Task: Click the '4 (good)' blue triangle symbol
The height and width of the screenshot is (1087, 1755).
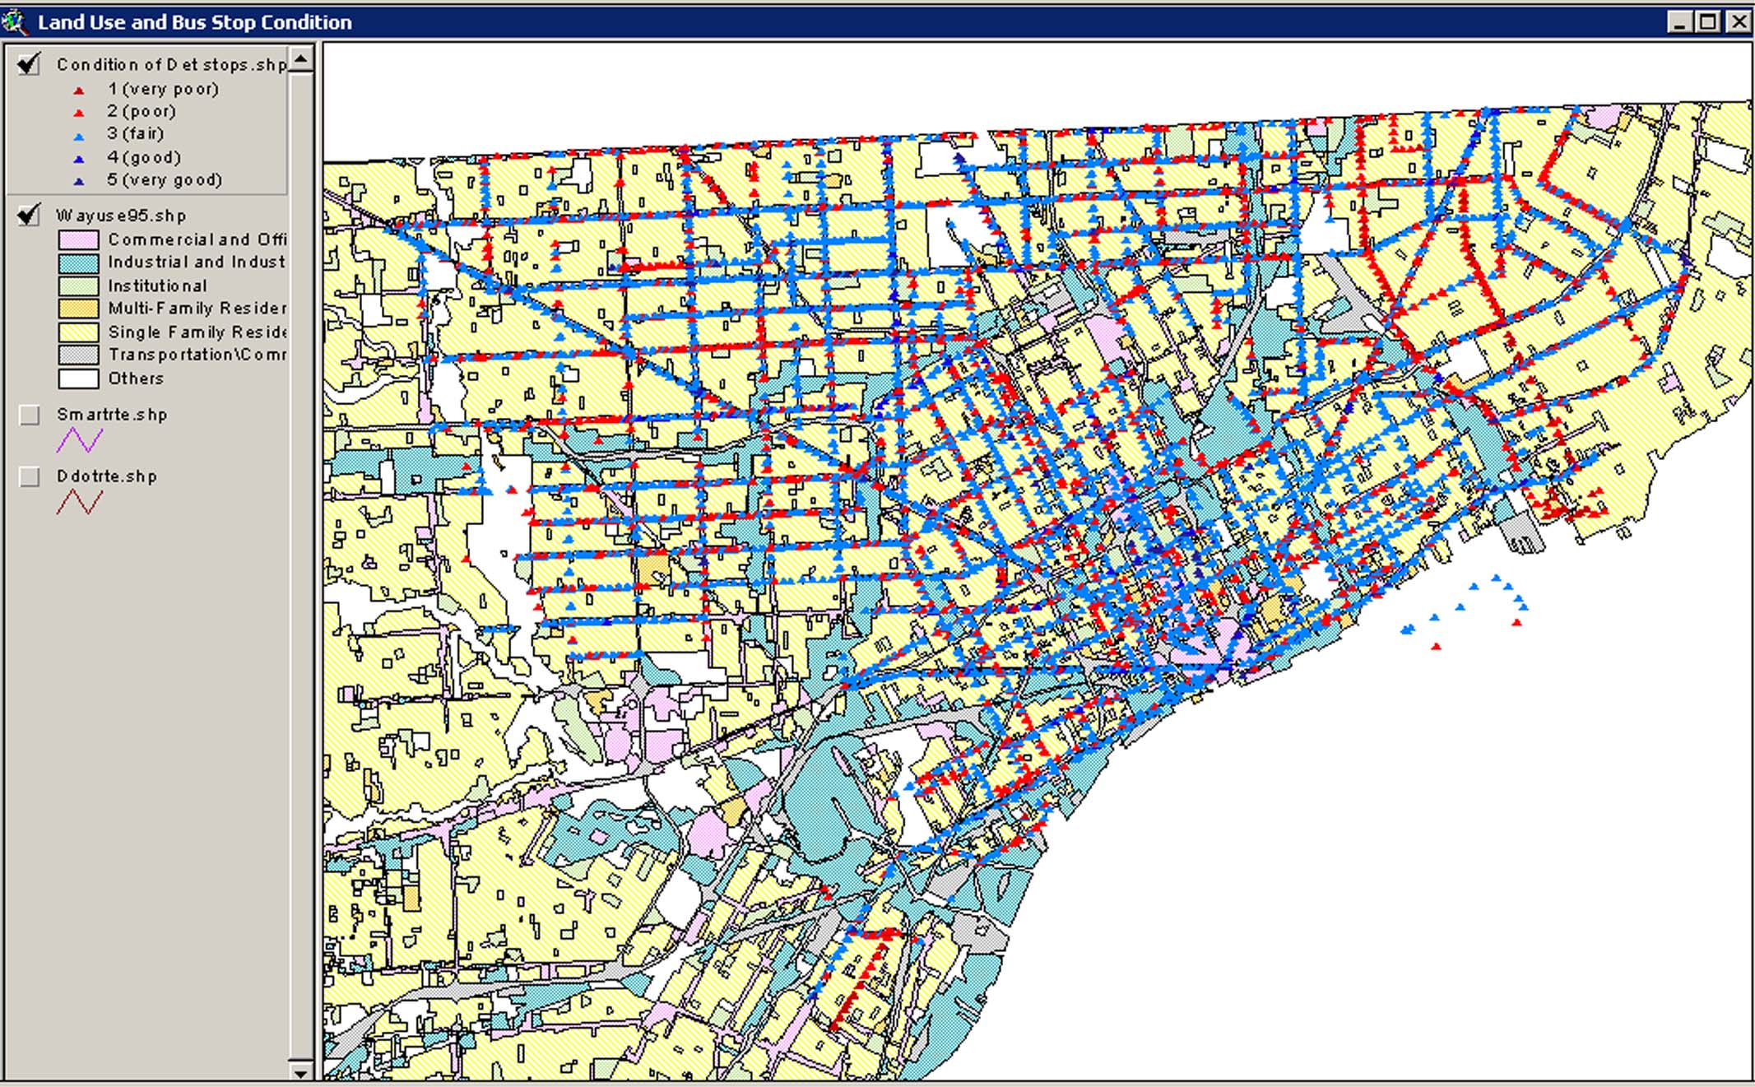Action: pos(79,159)
